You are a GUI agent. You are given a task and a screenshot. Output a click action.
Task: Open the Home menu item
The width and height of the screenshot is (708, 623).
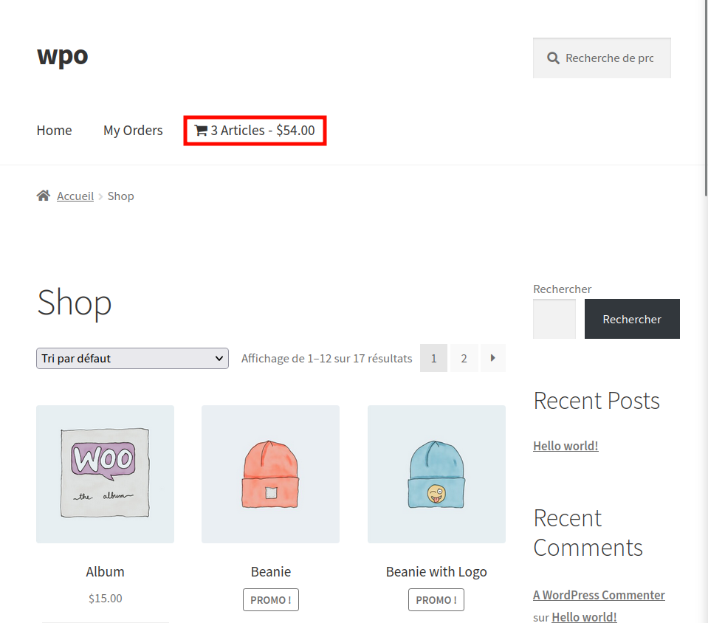coord(54,131)
